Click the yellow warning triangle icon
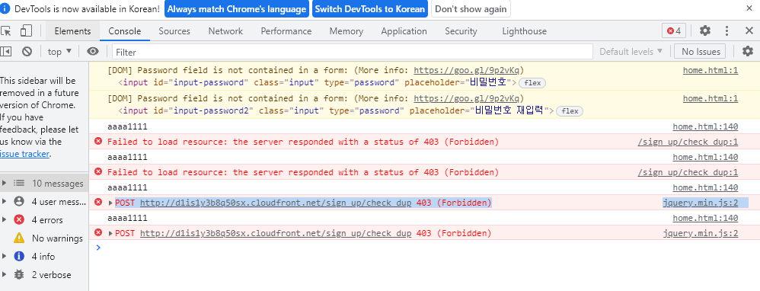The height and width of the screenshot is (291, 760). (19, 238)
